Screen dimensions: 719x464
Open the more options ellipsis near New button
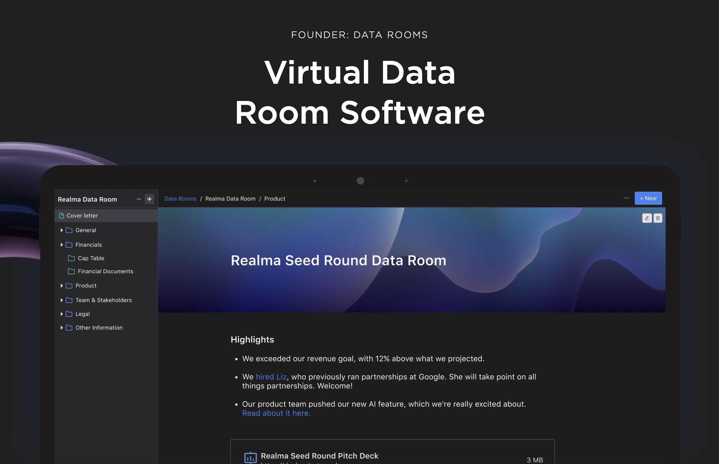click(626, 198)
